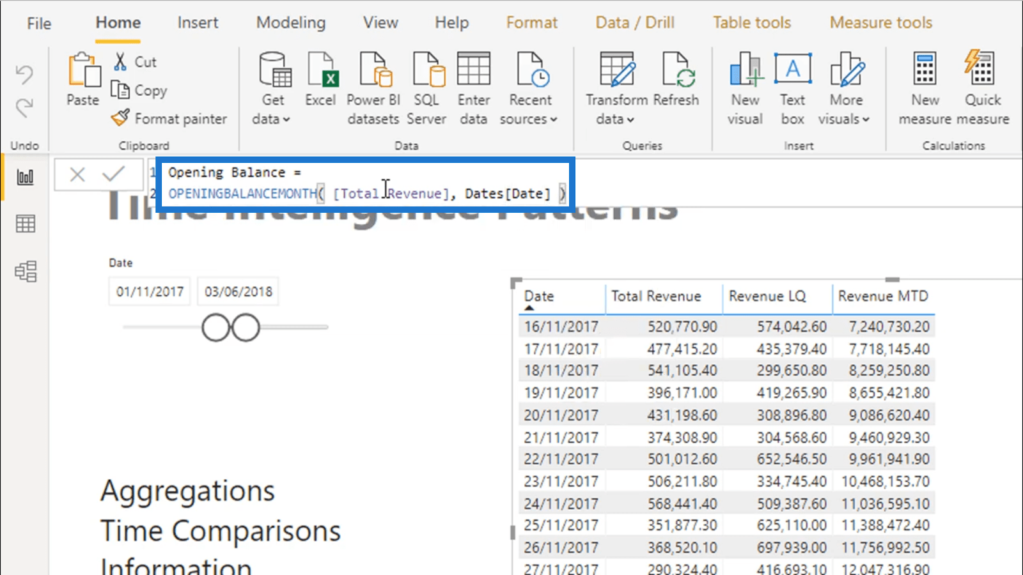Image resolution: width=1023 pixels, height=575 pixels.
Task: Switch to Table tools tab
Action: (752, 22)
